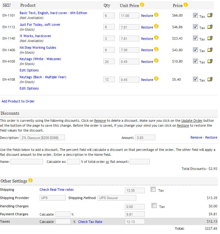The height and width of the screenshot is (234, 220).
Task: Click the delete icon for the EN-1400 row
Action: (210, 50)
